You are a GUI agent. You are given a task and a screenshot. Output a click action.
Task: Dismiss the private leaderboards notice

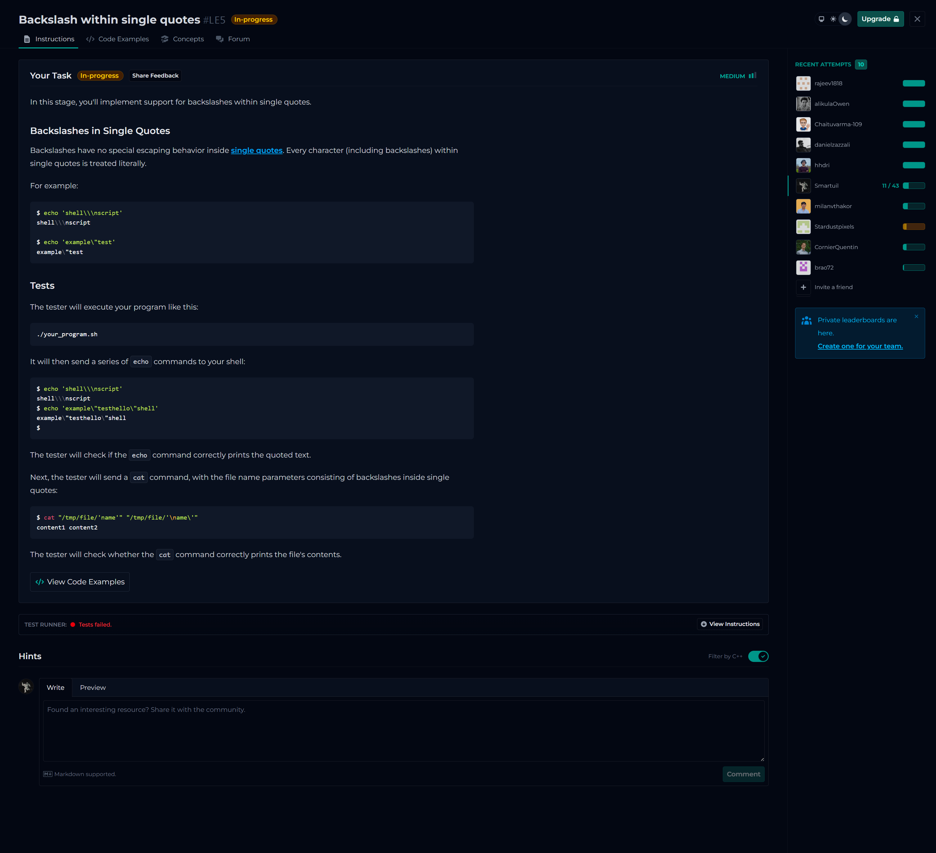(916, 316)
